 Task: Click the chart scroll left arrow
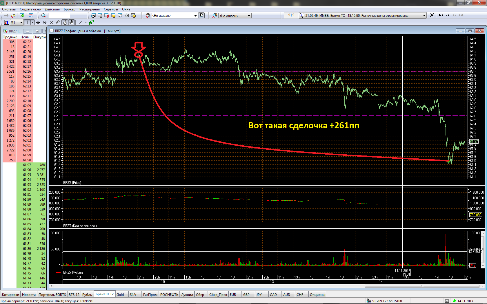51,286
